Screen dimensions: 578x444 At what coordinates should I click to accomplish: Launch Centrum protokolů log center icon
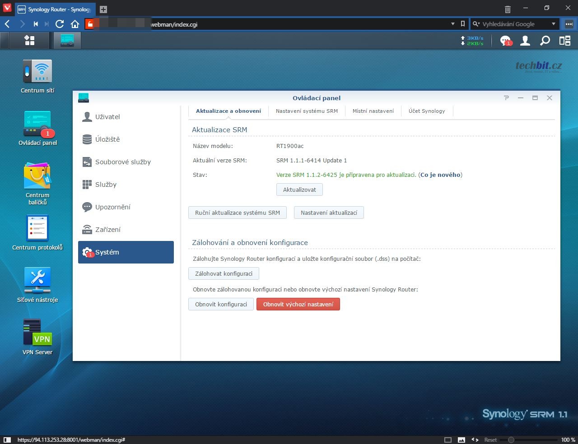click(x=37, y=229)
